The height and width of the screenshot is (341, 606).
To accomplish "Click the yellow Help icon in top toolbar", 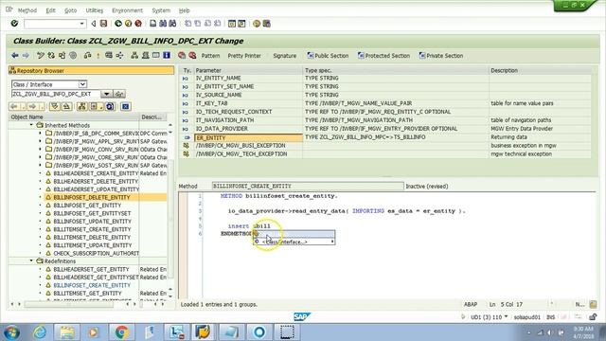I will pyautogui.click(x=257, y=24).
